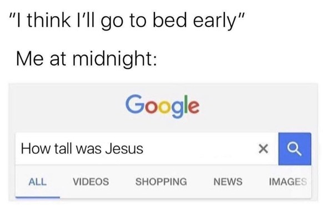Screen dimensions: 323x207
Task: Click the word Jesus in the search box
Action: [x=124, y=149]
